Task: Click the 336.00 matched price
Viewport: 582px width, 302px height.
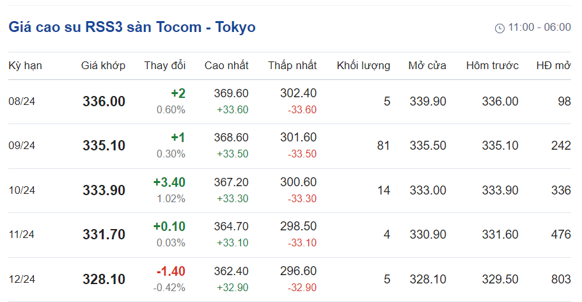Action: [104, 101]
